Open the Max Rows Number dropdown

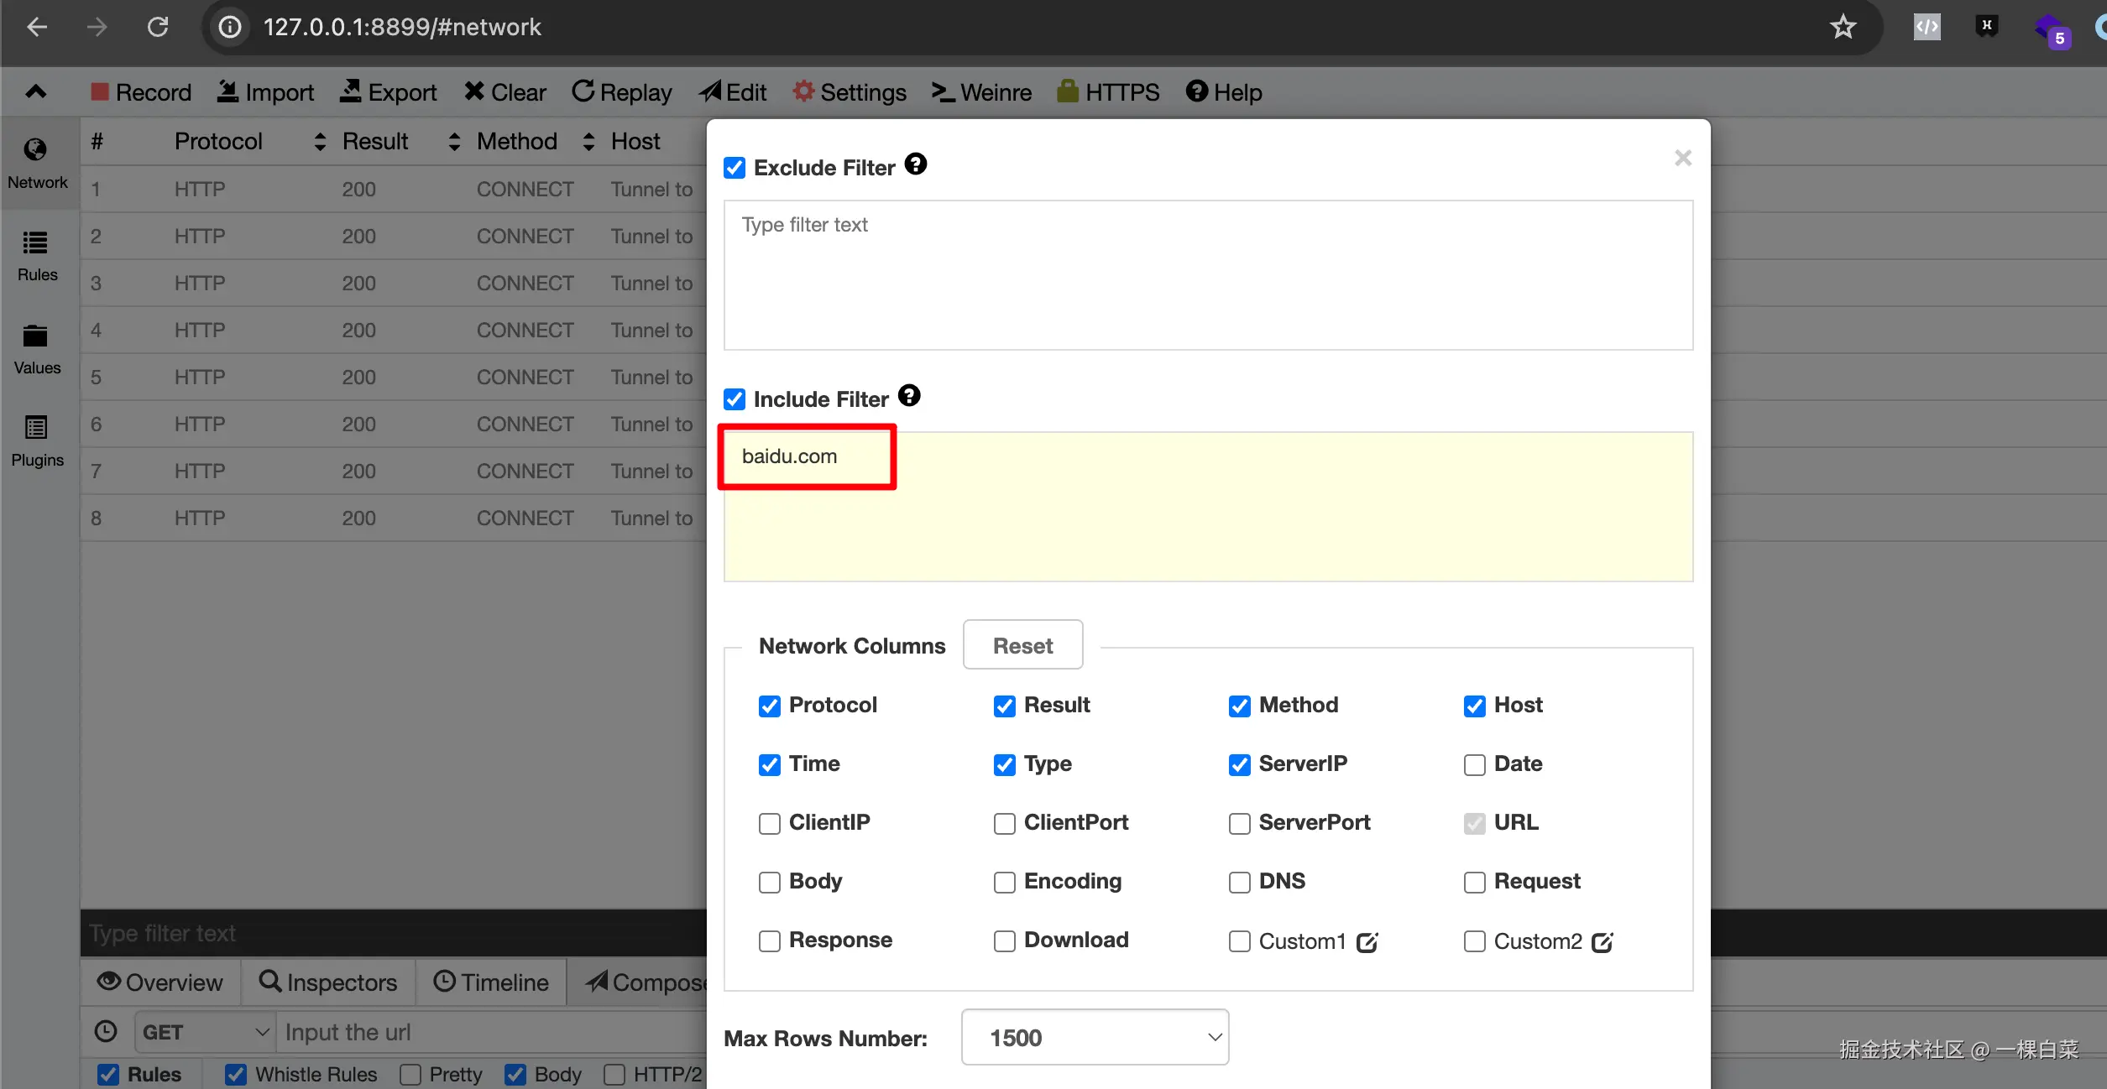point(1095,1037)
